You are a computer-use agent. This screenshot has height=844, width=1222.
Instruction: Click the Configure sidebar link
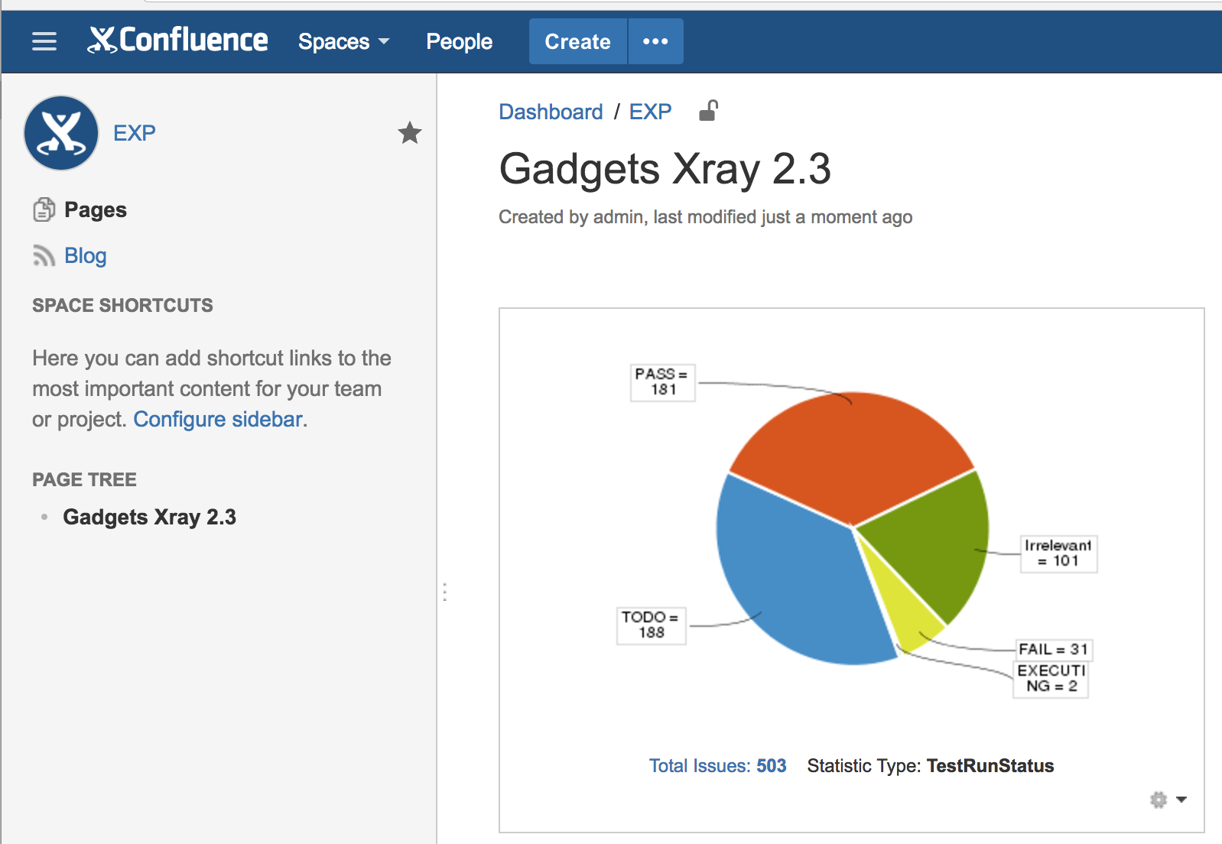pos(218,419)
